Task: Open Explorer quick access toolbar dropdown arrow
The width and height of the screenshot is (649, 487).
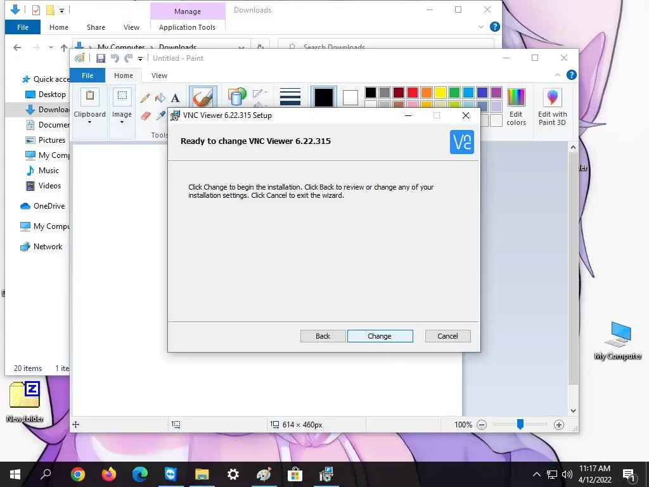Action: (x=61, y=10)
